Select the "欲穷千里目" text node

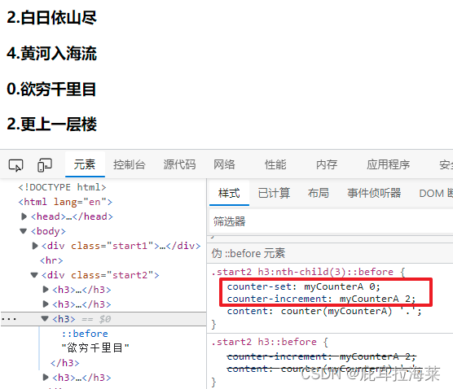click(95, 347)
